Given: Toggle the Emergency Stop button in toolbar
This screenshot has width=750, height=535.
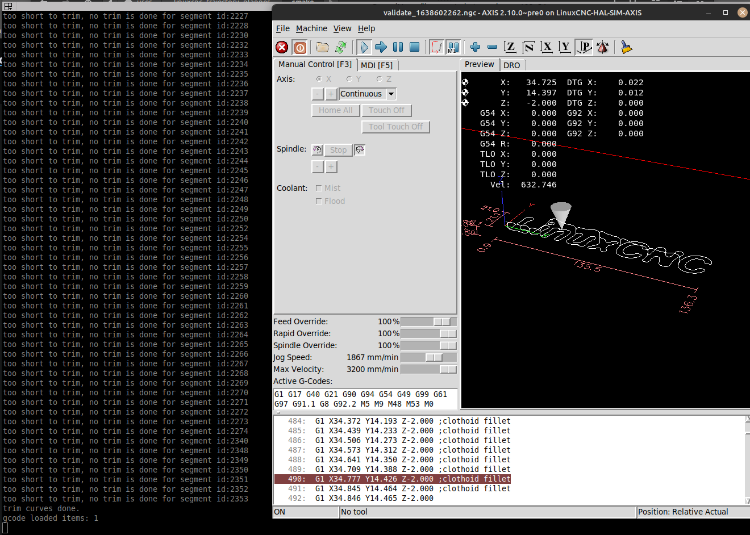Looking at the screenshot, I should coord(282,47).
